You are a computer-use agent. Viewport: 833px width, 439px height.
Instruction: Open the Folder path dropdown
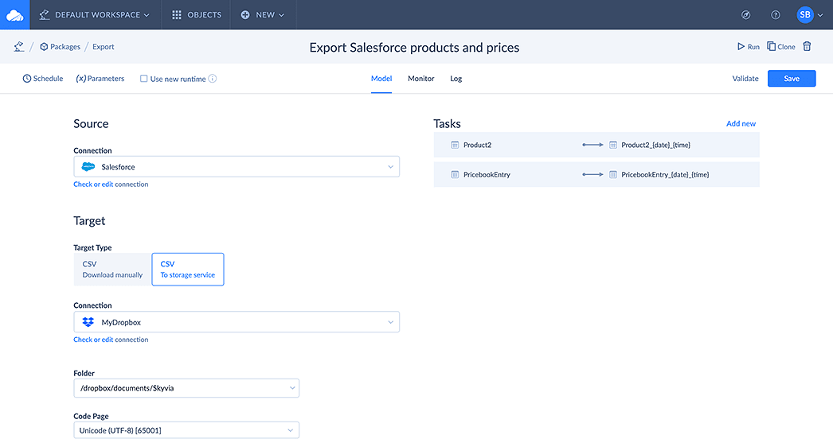tap(186, 388)
